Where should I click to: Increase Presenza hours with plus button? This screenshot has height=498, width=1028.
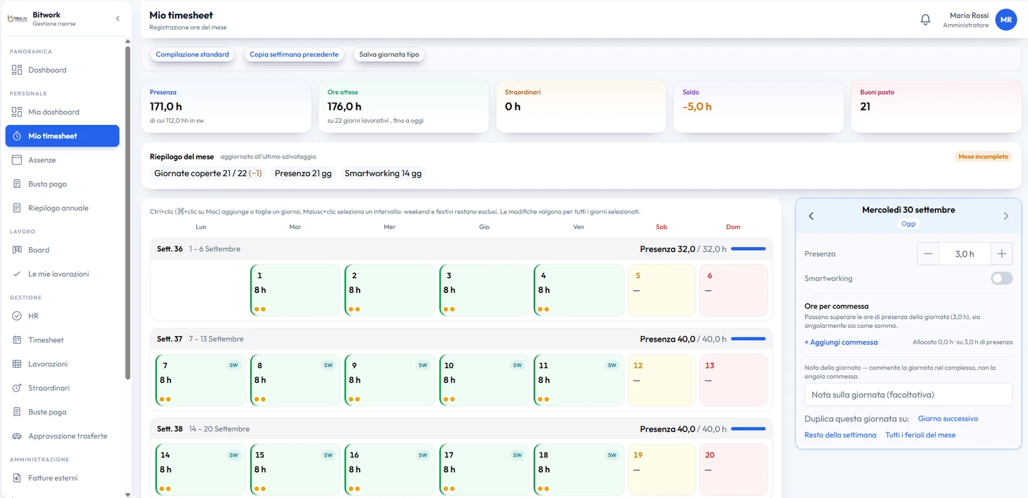[x=1001, y=254]
